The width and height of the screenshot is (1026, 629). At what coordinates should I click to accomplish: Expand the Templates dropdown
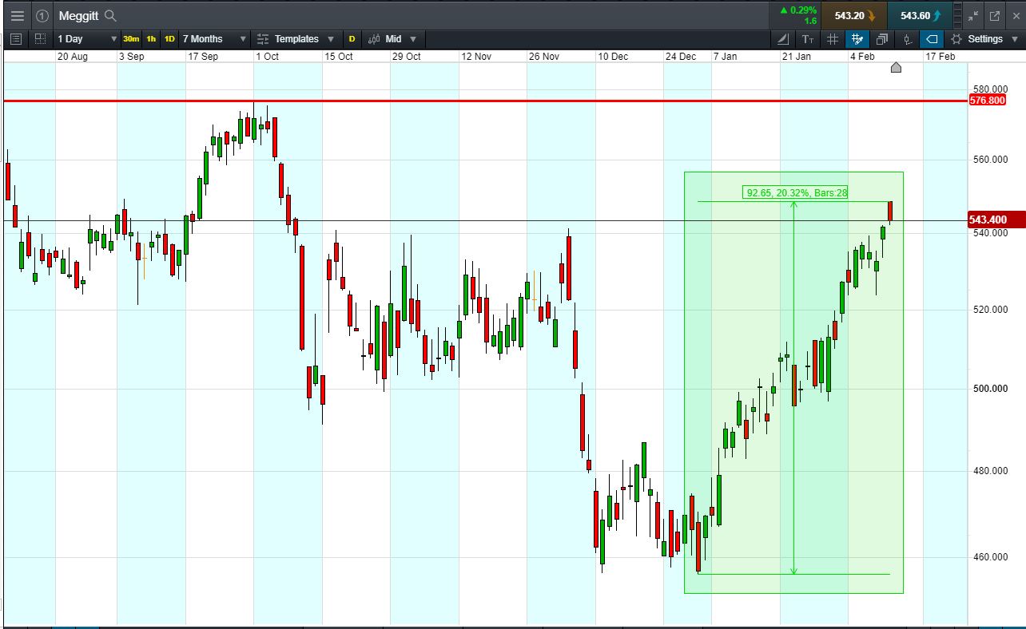point(296,39)
